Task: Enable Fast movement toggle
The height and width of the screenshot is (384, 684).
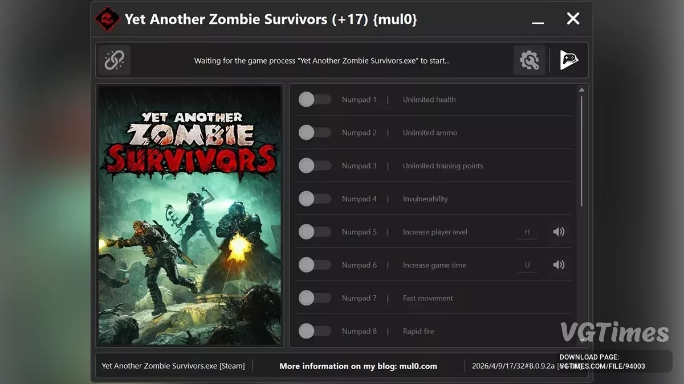Action: 315,298
